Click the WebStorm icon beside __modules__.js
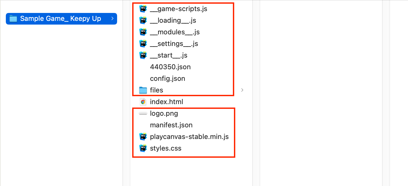This screenshot has width=408, height=186. [x=143, y=32]
